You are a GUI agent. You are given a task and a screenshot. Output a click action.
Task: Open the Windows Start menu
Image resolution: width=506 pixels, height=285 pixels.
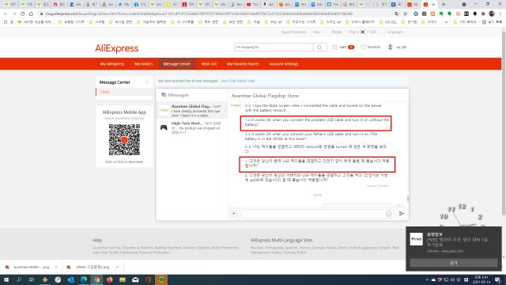point(6,279)
